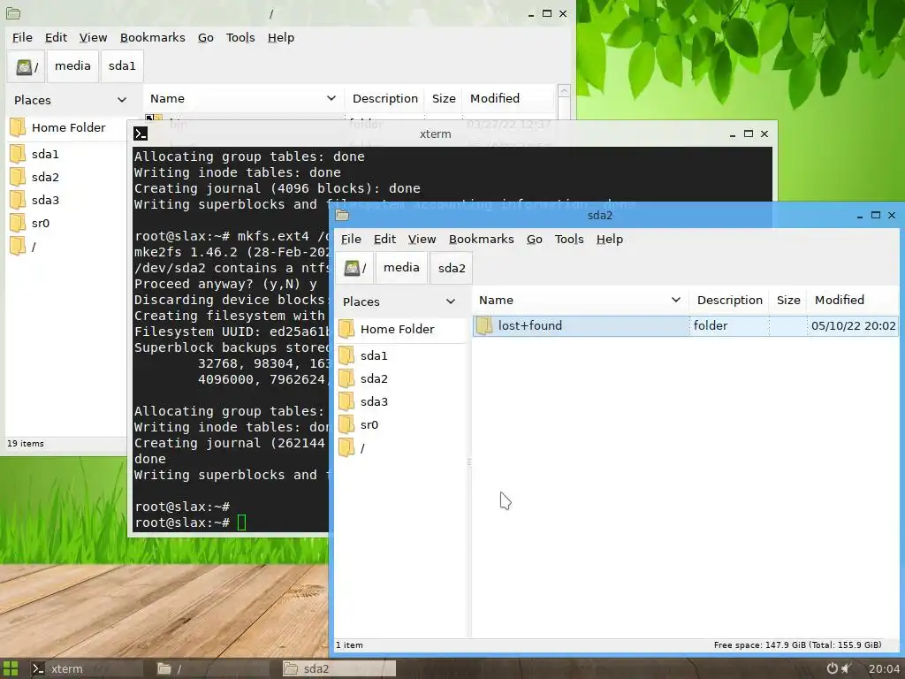Click scrollbar up arrow in back window
905x679 pixels.
point(564,91)
